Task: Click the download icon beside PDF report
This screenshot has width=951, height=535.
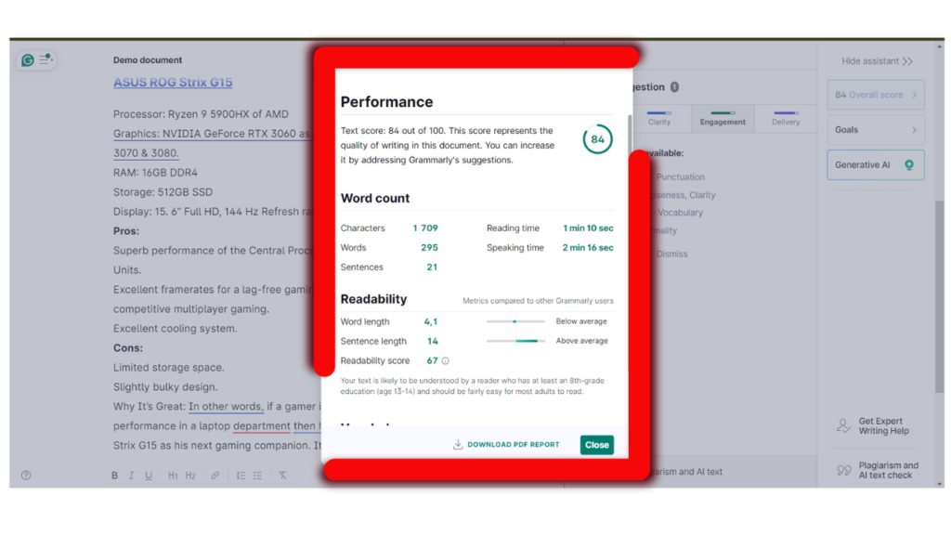Action: [458, 445]
